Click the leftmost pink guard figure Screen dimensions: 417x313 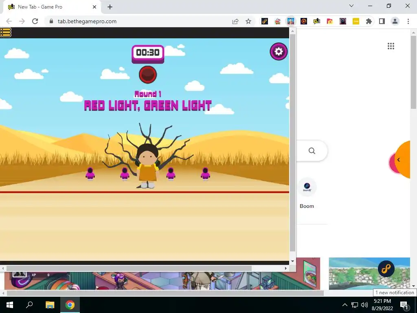tap(90, 174)
